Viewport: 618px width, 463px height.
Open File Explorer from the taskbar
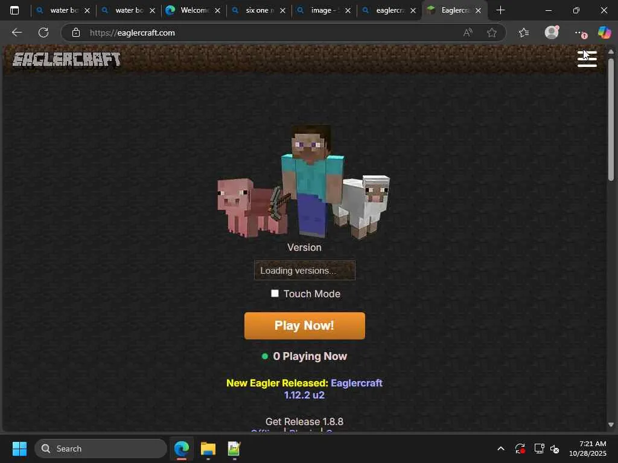[x=208, y=449]
